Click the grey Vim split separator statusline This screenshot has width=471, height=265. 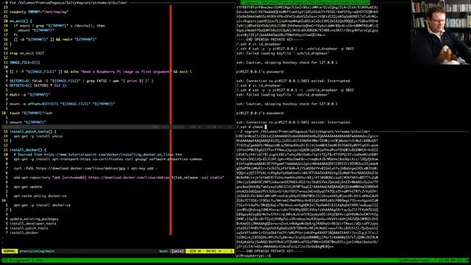(117, 127)
